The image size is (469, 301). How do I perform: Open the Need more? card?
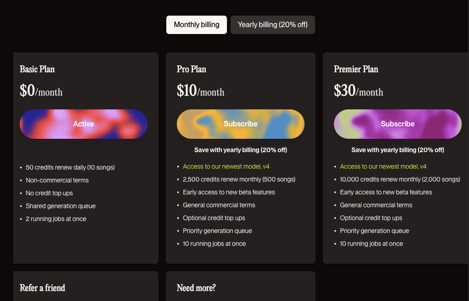coord(241,286)
